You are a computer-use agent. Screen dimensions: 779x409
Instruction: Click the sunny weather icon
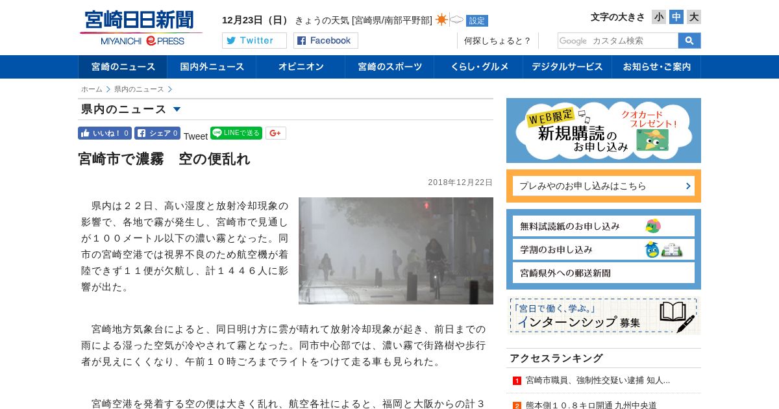tap(441, 19)
